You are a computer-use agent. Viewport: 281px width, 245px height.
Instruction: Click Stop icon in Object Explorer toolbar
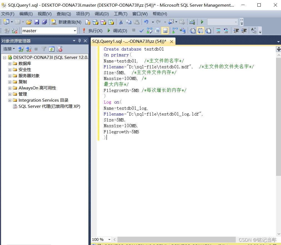coord(36,49)
